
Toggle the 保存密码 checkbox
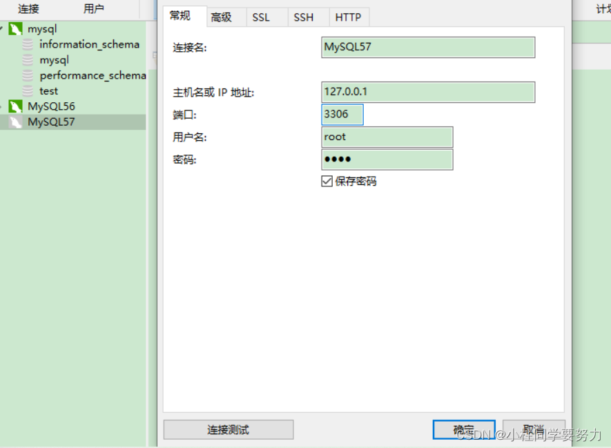coord(327,181)
